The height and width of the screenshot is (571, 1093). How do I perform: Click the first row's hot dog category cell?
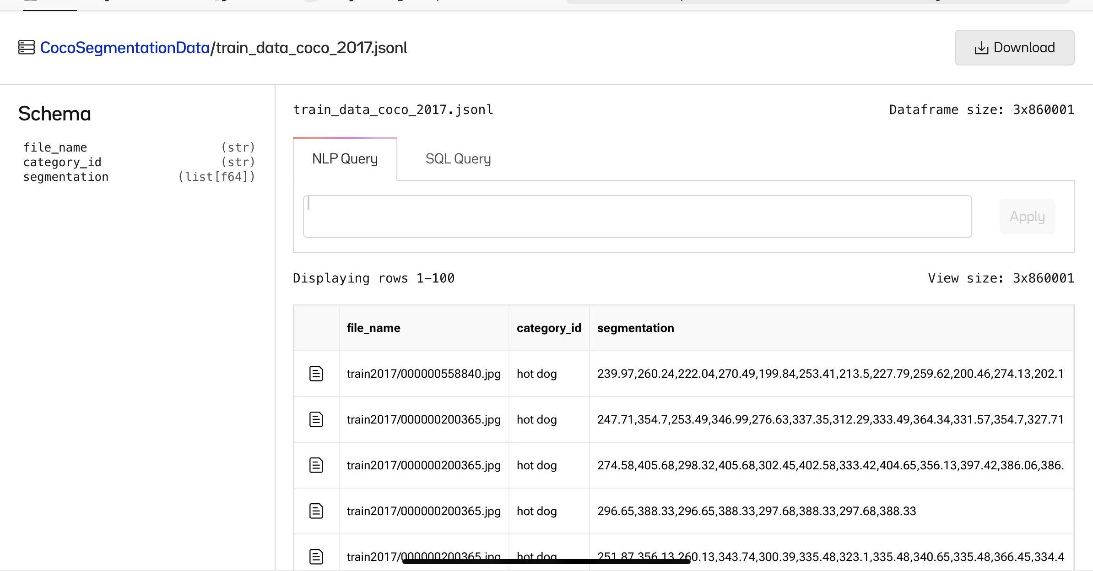click(536, 374)
